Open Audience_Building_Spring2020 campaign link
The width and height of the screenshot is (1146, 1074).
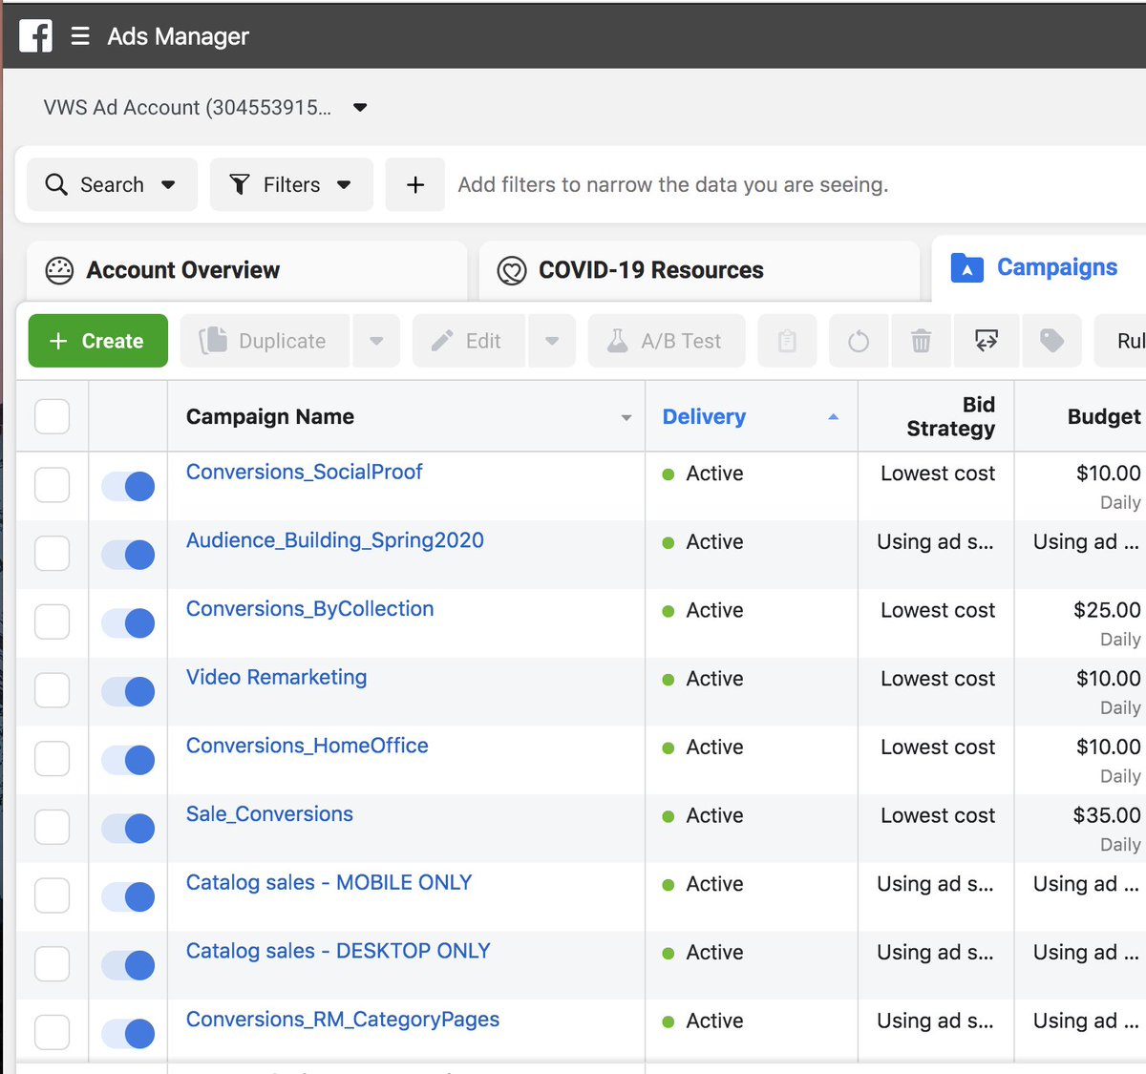coord(335,540)
